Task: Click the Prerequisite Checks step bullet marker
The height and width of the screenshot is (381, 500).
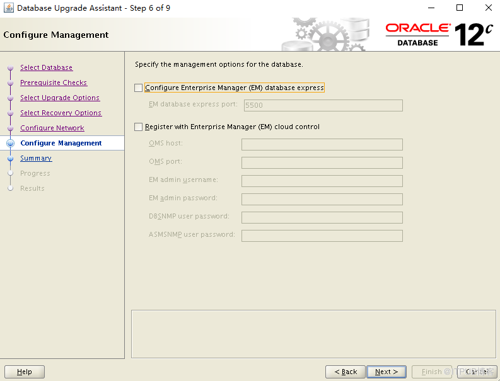Action: (11, 83)
